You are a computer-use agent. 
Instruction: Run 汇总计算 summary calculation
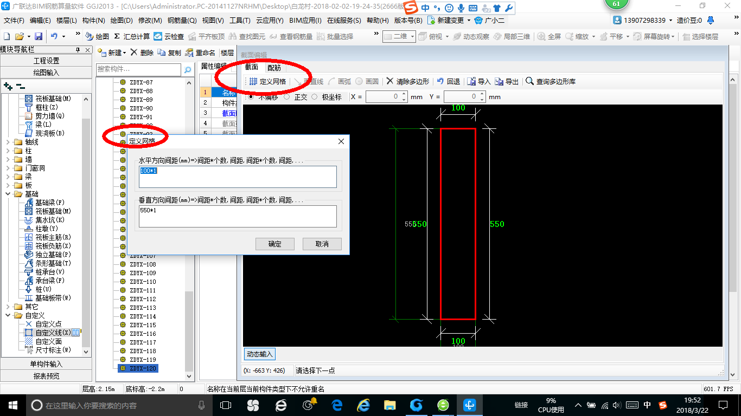pyautogui.click(x=132, y=36)
